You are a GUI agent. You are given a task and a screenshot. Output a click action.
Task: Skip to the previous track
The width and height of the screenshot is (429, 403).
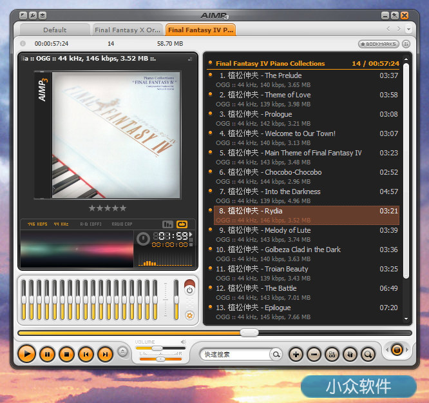pyautogui.click(x=86, y=354)
